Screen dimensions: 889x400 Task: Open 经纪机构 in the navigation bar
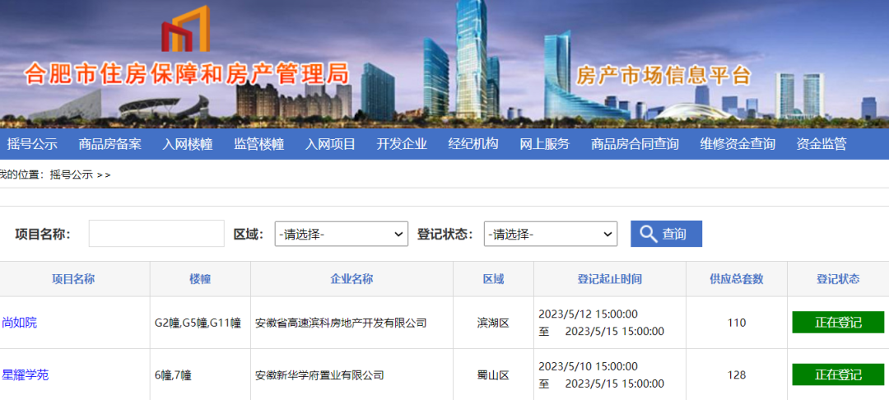click(x=472, y=144)
